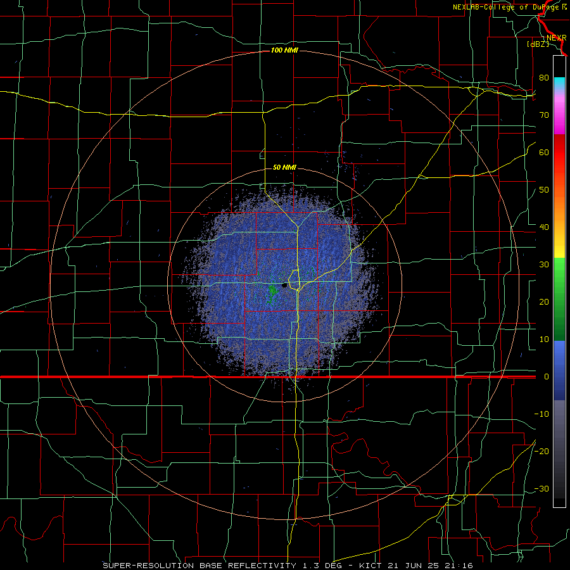Screen dimensions: 570x570
Task: Click the red band of the color bar
Action: click(x=559, y=153)
